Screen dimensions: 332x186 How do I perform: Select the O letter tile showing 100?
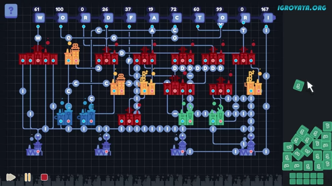coord(63,18)
